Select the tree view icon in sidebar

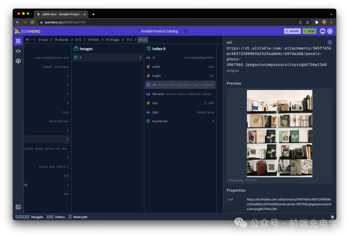click(x=18, y=61)
